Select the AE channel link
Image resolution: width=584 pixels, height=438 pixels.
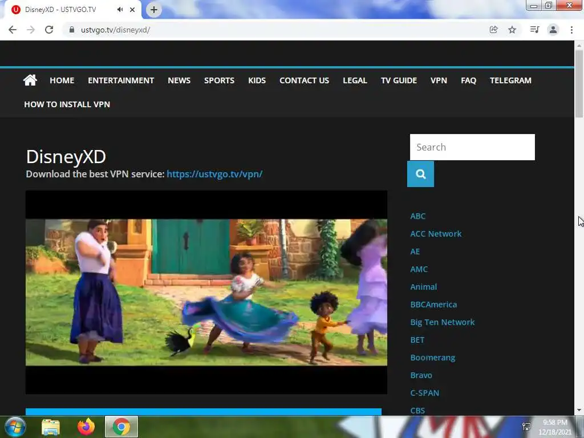coord(415,252)
